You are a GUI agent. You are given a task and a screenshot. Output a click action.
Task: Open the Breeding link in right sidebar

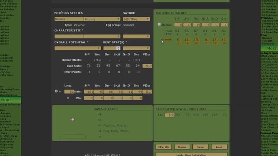tap(266, 102)
